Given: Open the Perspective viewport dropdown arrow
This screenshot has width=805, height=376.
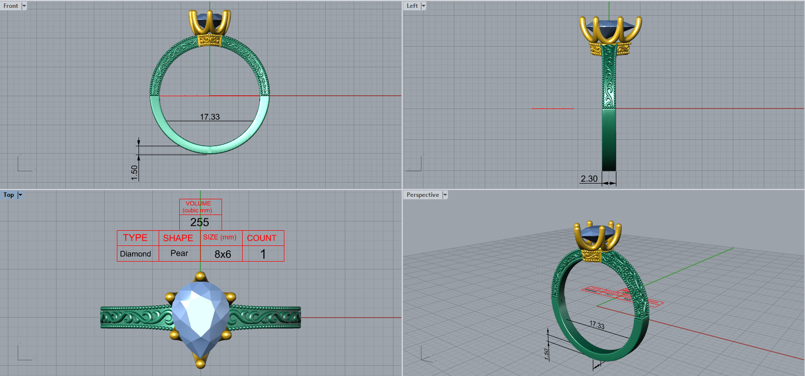Looking at the screenshot, I should point(445,195).
